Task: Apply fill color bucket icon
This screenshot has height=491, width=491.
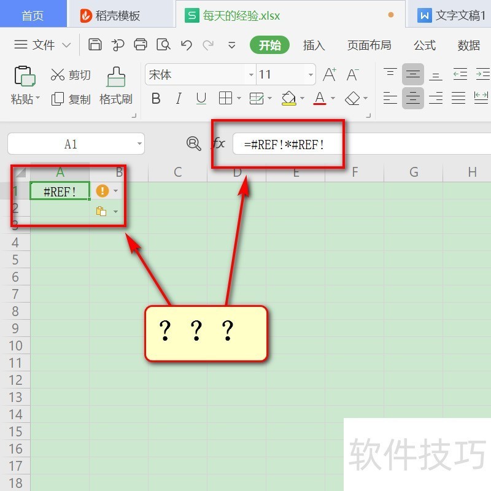Action: tap(288, 98)
